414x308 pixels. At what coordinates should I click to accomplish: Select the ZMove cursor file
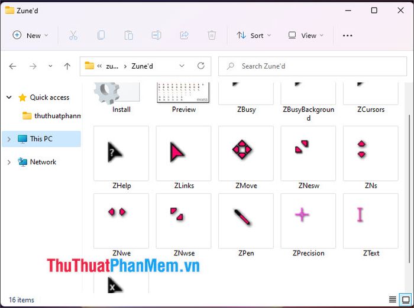pyautogui.click(x=246, y=158)
